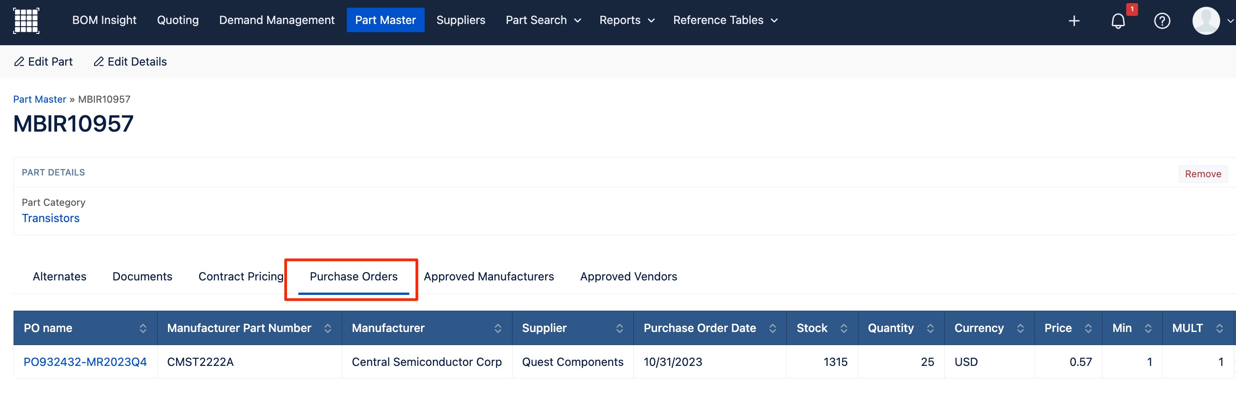
Task: Click the MBIR10957 page heading
Action: pos(73,124)
